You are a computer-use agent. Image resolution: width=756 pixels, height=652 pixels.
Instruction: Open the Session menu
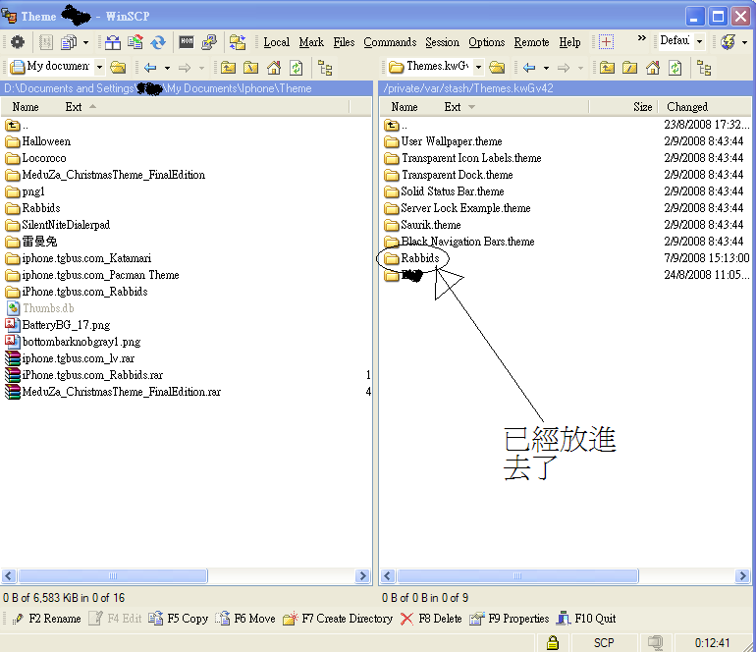442,42
